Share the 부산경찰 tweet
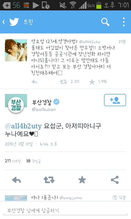Image resolution: width=131 pixels, height=219 pixels. point(115,180)
